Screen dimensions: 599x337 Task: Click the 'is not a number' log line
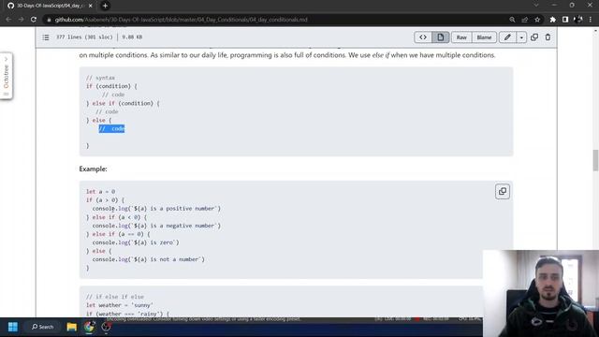click(x=148, y=259)
